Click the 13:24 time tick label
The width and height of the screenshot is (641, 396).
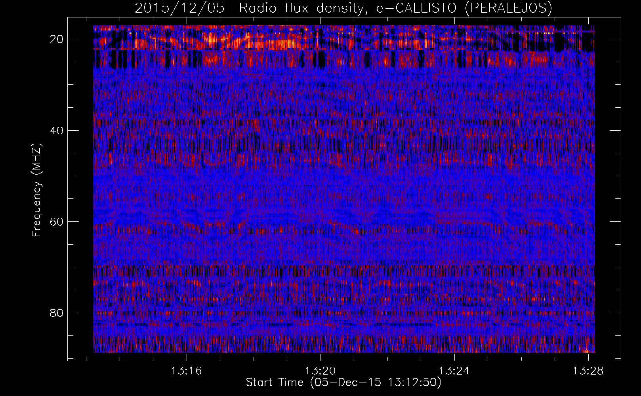(x=454, y=371)
